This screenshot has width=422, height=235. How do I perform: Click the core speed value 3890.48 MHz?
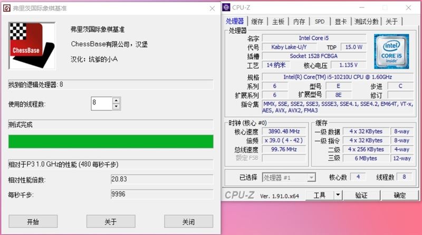click(284, 131)
